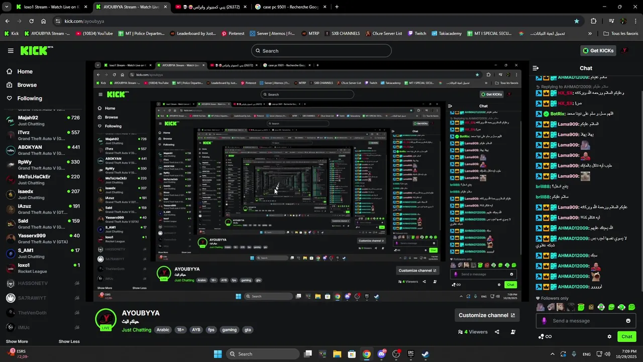Toggle the bookmark star in the real address bar
The width and height of the screenshot is (643, 362).
(x=577, y=21)
